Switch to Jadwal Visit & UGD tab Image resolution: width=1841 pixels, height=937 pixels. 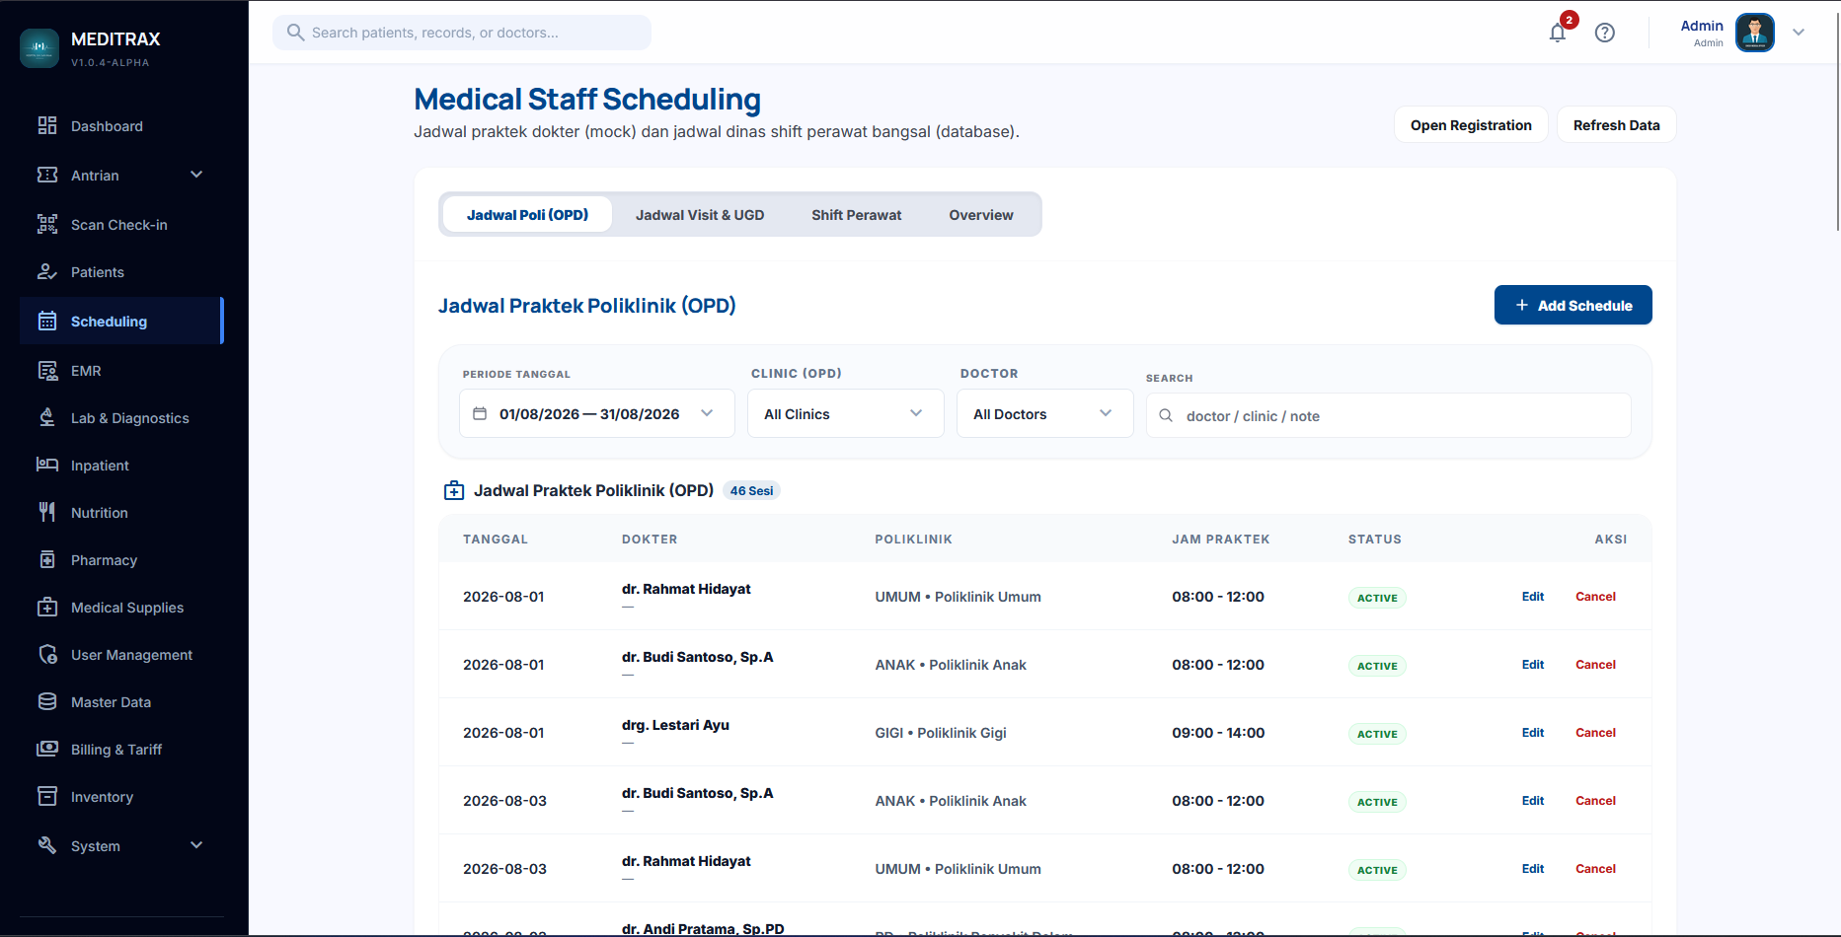click(x=700, y=215)
